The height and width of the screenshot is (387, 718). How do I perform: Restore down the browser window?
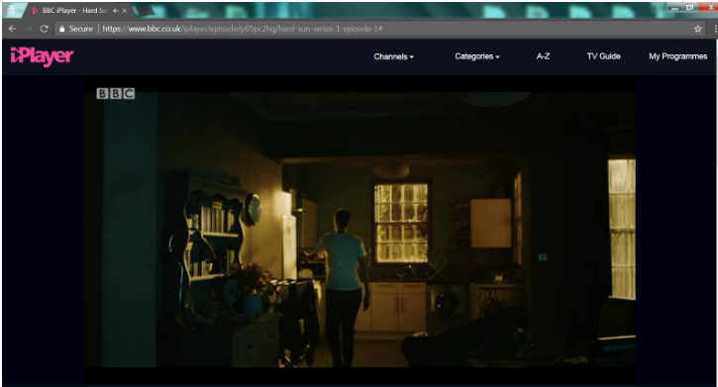pyautogui.click(x=689, y=7)
